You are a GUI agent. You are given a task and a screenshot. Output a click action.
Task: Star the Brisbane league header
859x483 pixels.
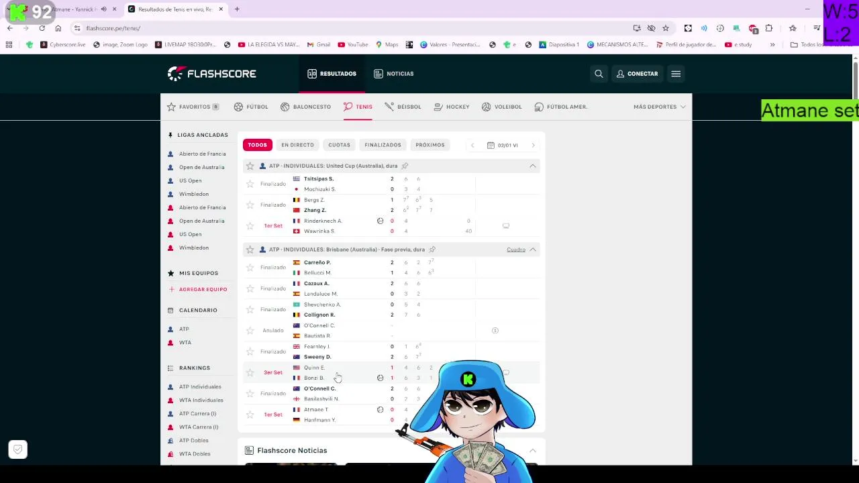click(250, 250)
